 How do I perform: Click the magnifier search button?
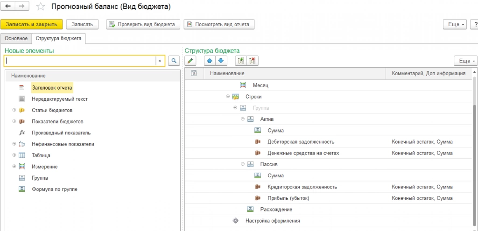pyautogui.click(x=174, y=61)
